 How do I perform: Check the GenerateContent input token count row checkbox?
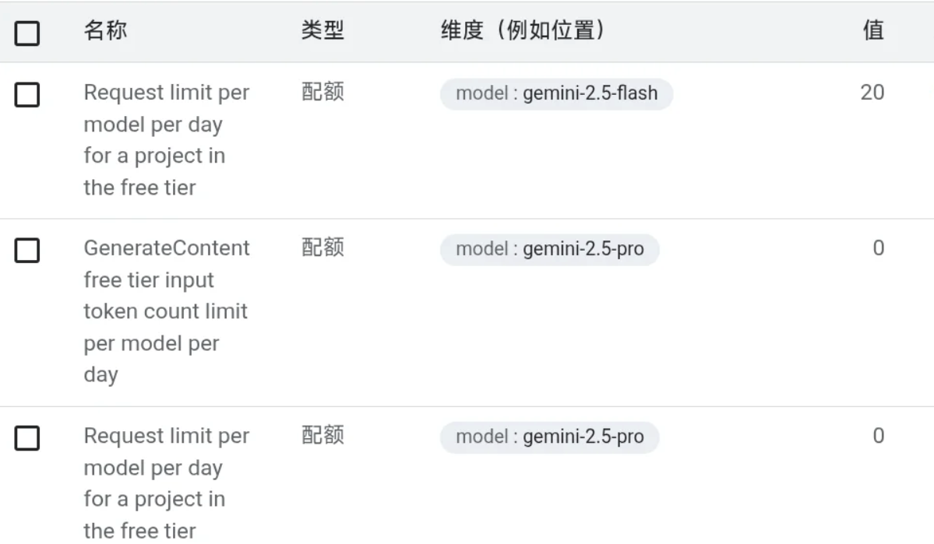point(27,251)
